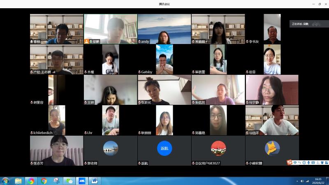The image size is (329, 185).
Task: Click the red Sogou input method logo
Action: coord(290,163)
